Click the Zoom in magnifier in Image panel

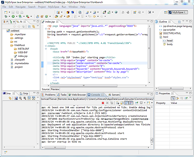(25, 98)
